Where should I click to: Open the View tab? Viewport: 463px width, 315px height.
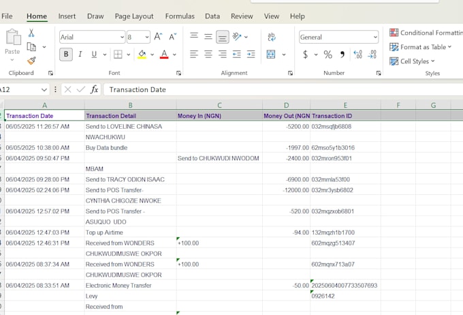272,16
